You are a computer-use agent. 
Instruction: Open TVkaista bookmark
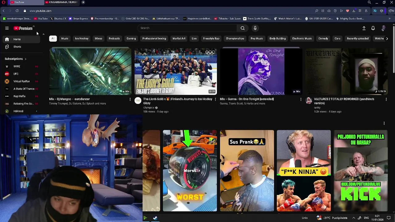click(227, 18)
